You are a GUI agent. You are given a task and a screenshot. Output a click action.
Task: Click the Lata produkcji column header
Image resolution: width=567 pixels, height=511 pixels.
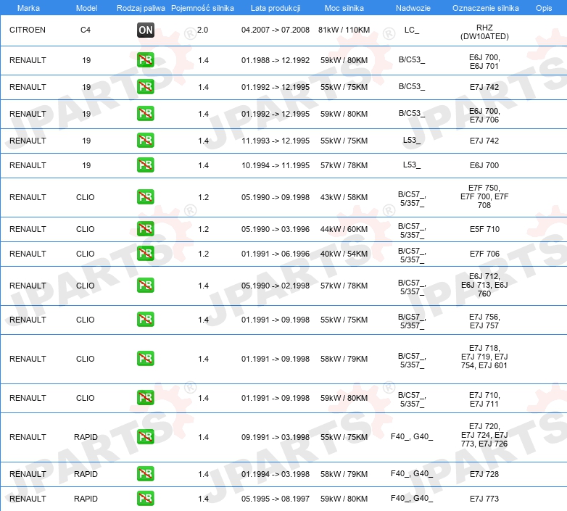276,8
